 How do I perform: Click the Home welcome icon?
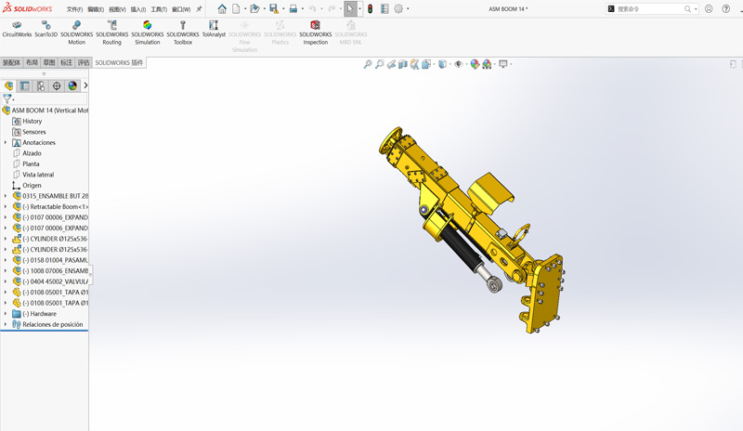[222, 9]
